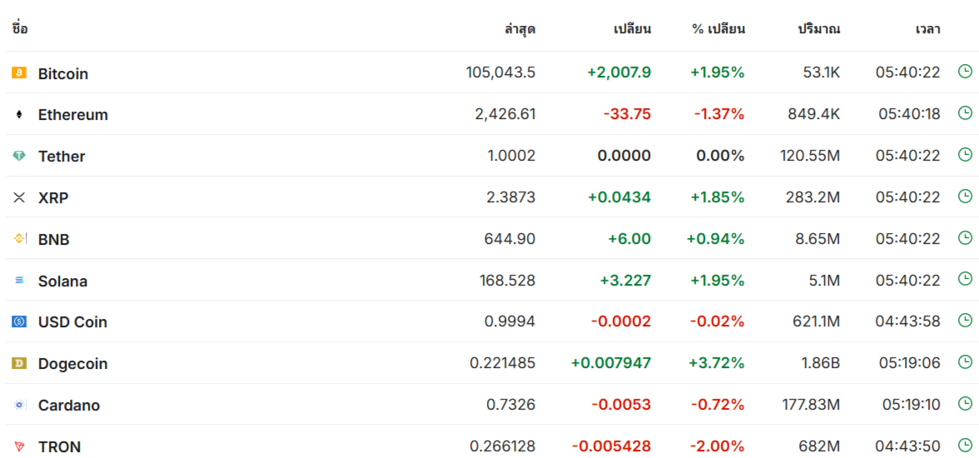
Task: Click the clock icon in Solana row
Action: tap(965, 279)
